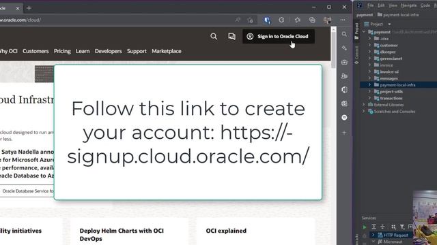Expand the .idea folder

369,39
